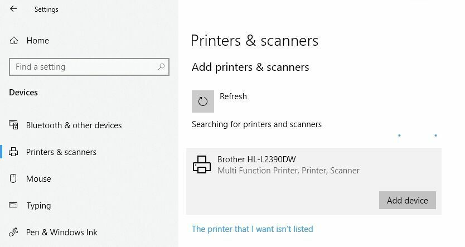Screen dimensions: 465x247
Task: Click the printer icon in the sidebar
Action: [x=13, y=152]
